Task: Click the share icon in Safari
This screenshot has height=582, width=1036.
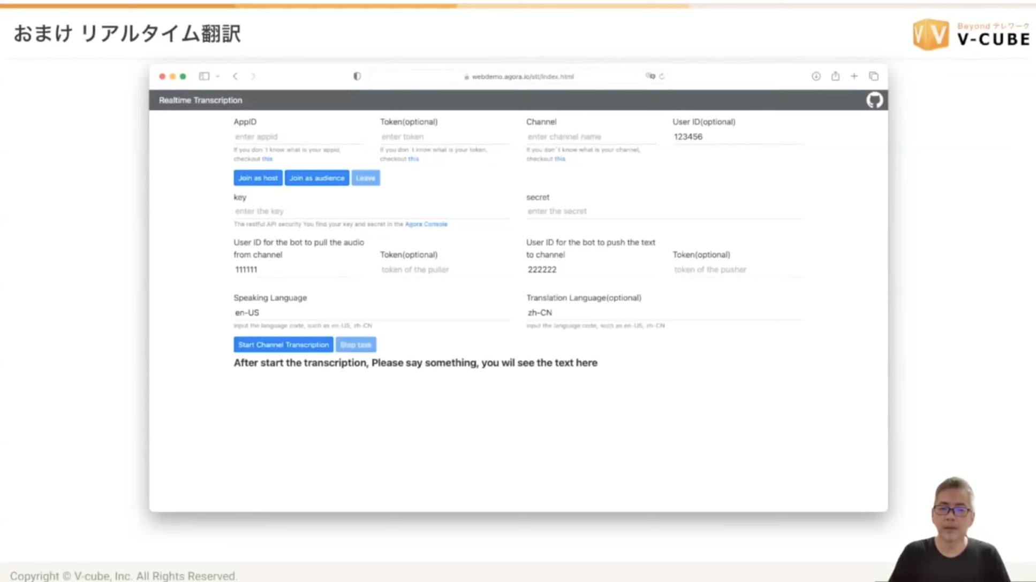Action: 835,76
